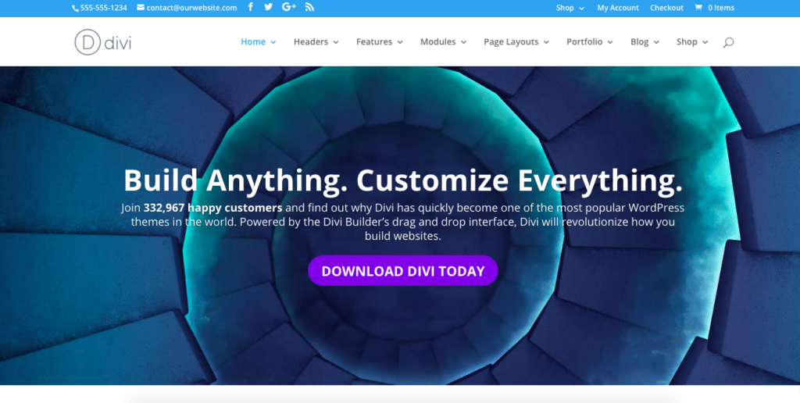Click the Google Plus icon
The height and width of the screenshot is (403, 800).
289,7
